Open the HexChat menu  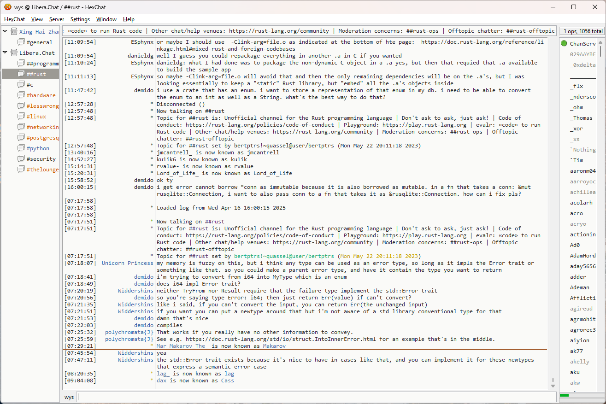pos(15,19)
